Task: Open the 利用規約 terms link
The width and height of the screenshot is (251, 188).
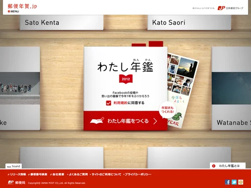Action: [x=120, y=103]
